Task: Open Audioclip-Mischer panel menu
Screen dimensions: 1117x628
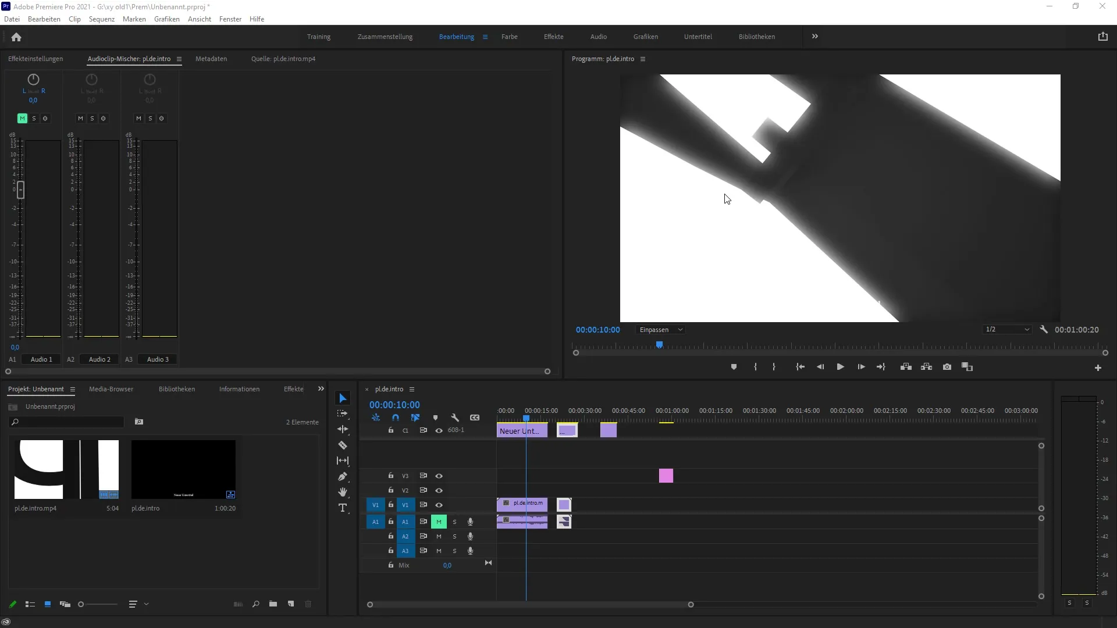Action: coord(179,59)
